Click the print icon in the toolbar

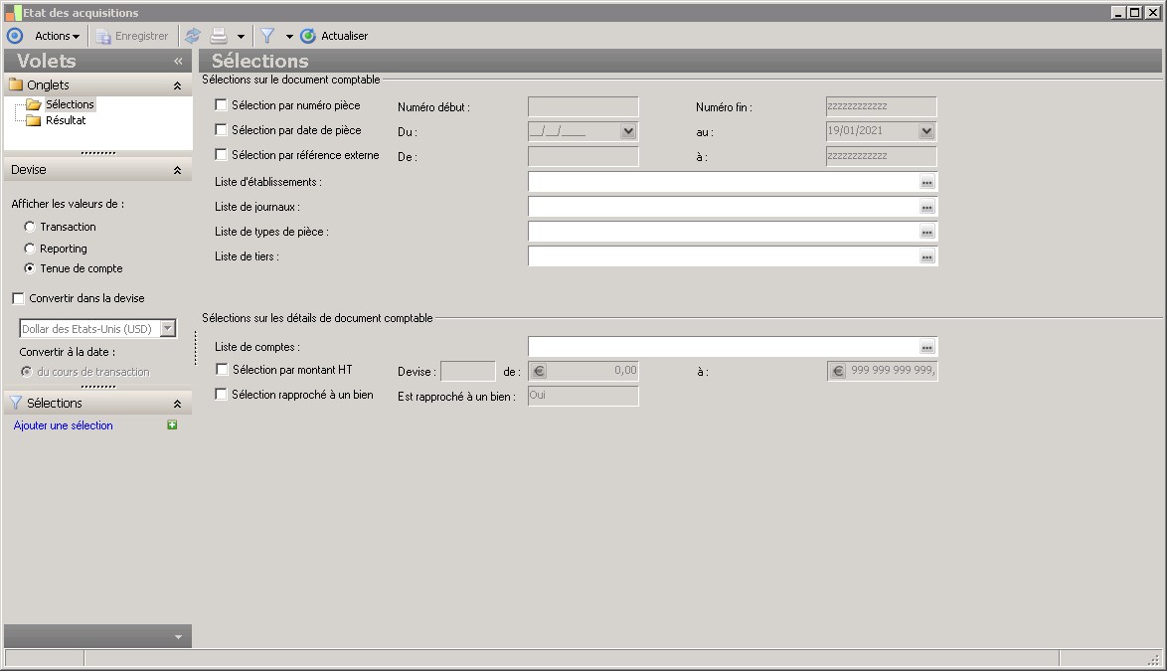(x=219, y=36)
